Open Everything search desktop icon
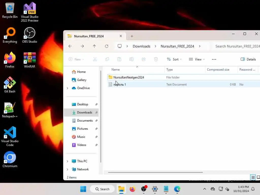The image size is (260, 195). click(10, 35)
